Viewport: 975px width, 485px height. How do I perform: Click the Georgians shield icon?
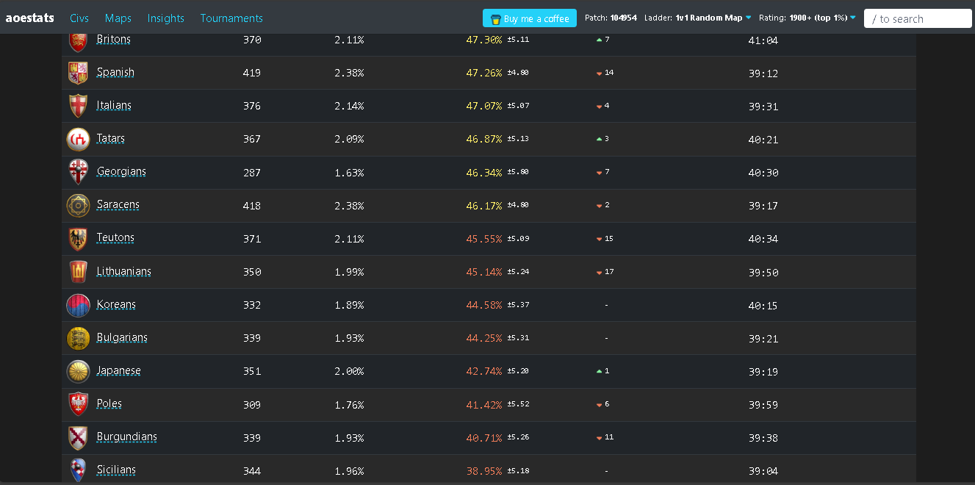point(78,172)
